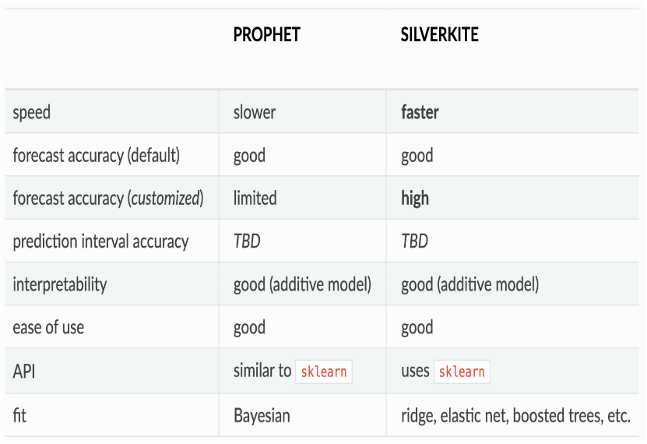
Task: Click the PROPHET column header
Action: point(266,34)
